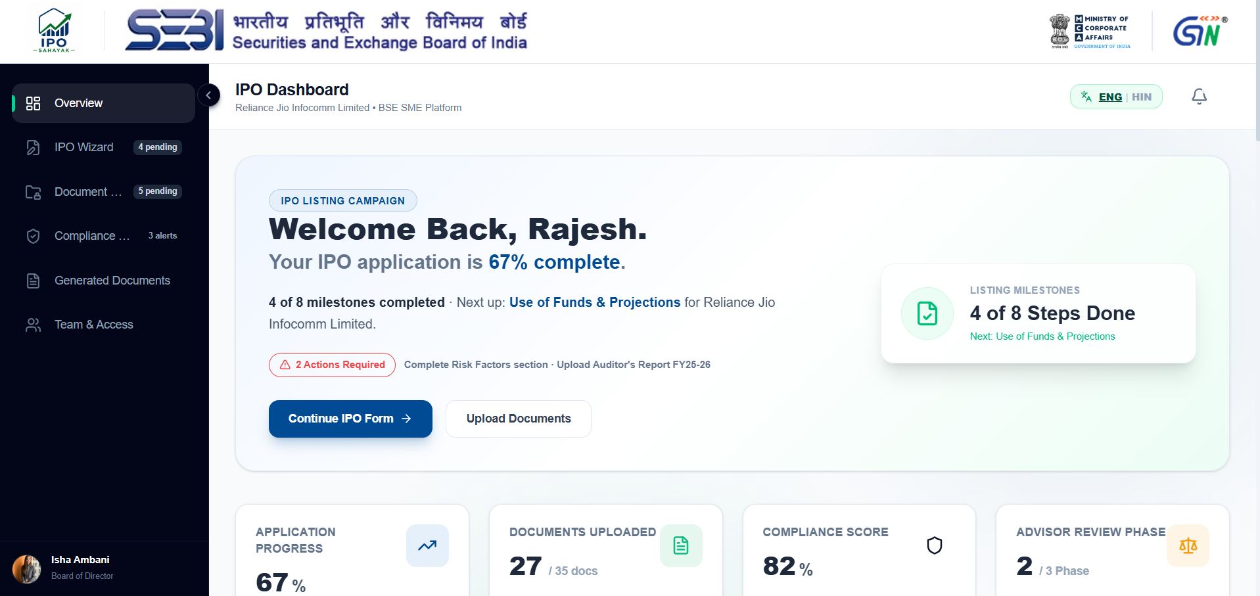Follow the Use of Funds & Projections link

click(x=595, y=302)
